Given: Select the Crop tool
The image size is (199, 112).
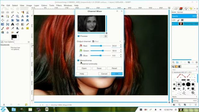Looking at the screenshot, I should 7,20.
